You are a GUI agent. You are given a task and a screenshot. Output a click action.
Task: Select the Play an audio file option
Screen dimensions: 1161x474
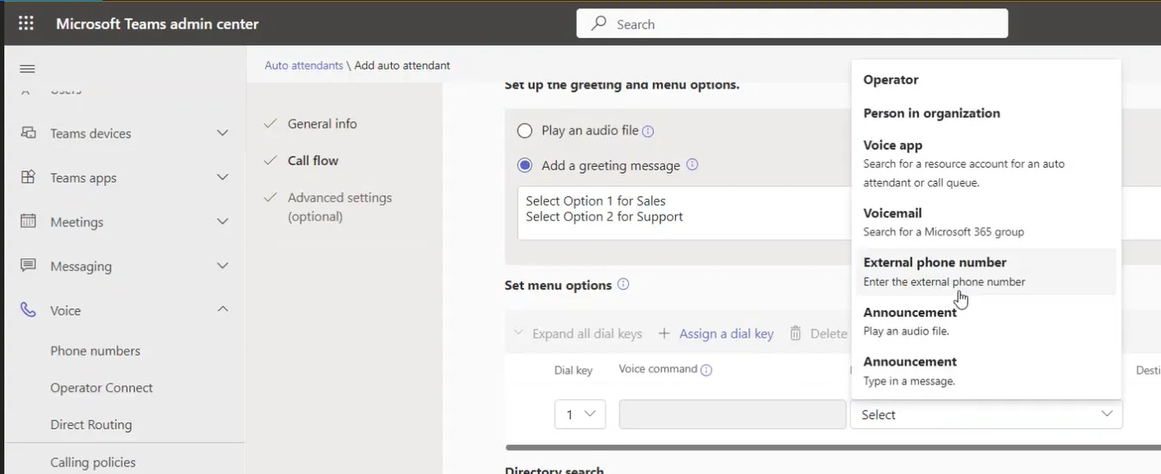click(x=525, y=131)
